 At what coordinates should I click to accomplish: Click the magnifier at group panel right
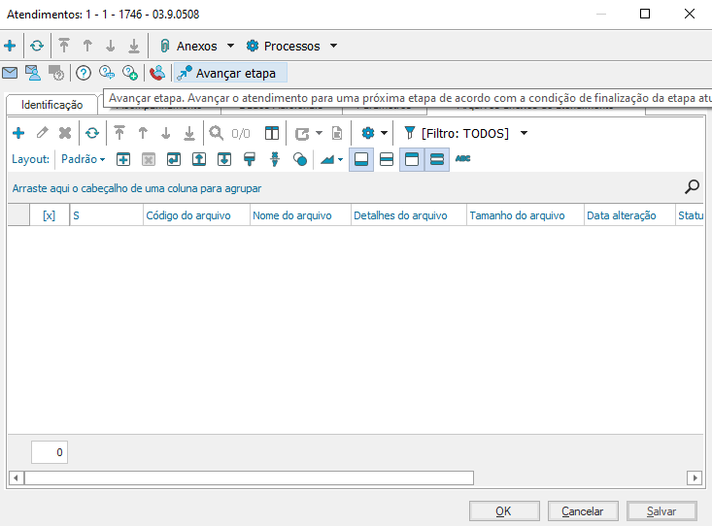point(692,187)
